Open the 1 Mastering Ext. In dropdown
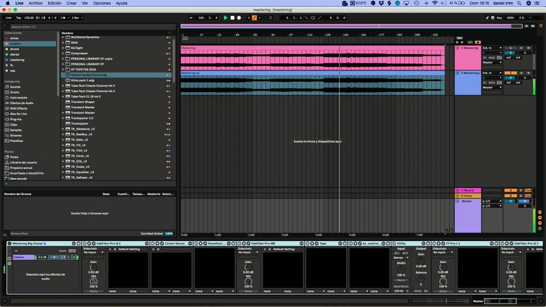The height and width of the screenshot is (307, 546). 491,48
